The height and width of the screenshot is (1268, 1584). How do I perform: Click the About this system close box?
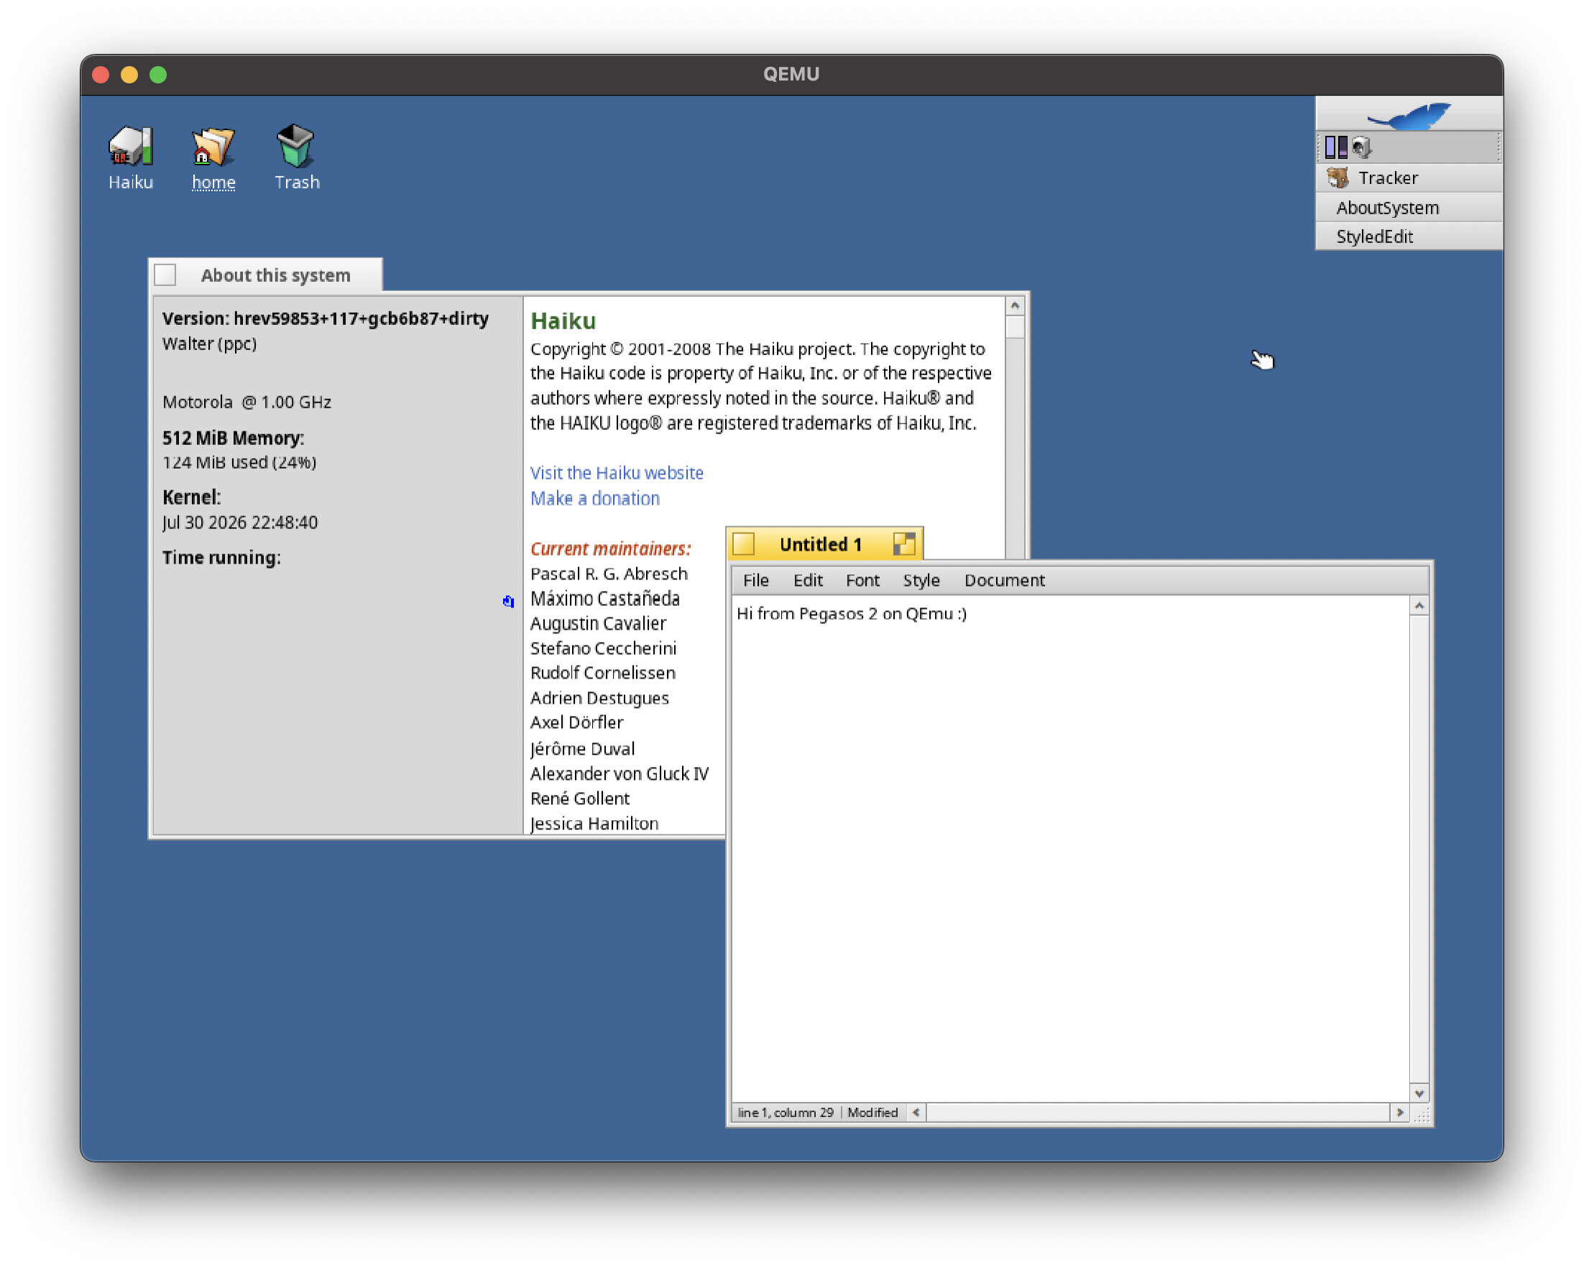[165, 275]
